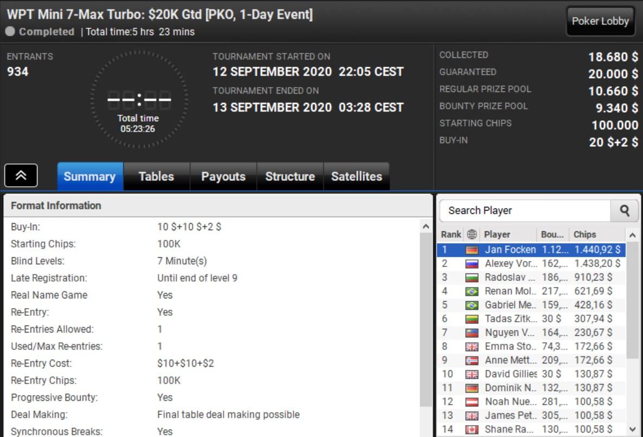Click the Brazilian flag beside Renan Mol...
This screenshot has height=437, width=643.
click(x=472, y=292)
